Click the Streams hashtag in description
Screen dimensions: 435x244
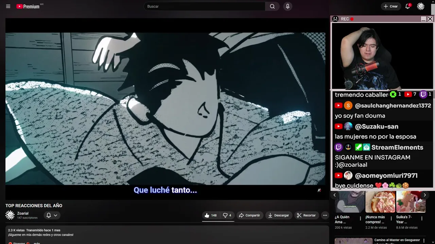click(x=19, y=243)
